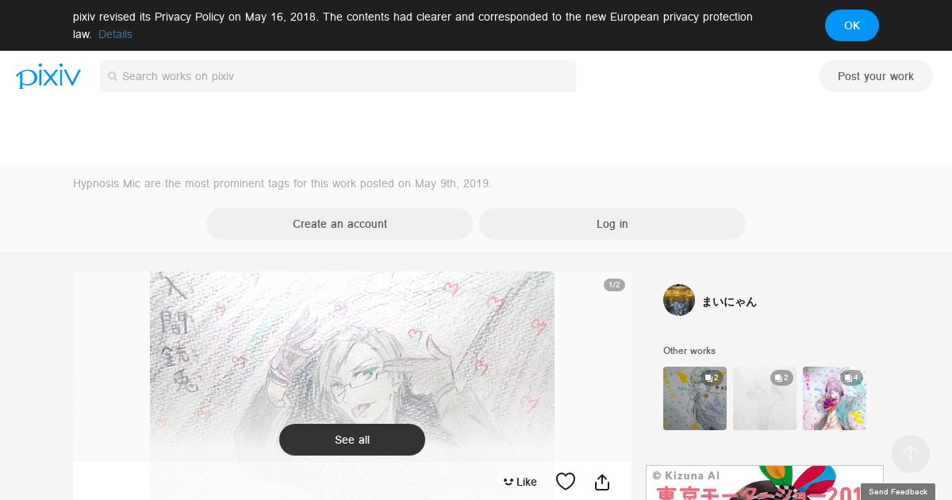Click Create an account

click(340, 224)
